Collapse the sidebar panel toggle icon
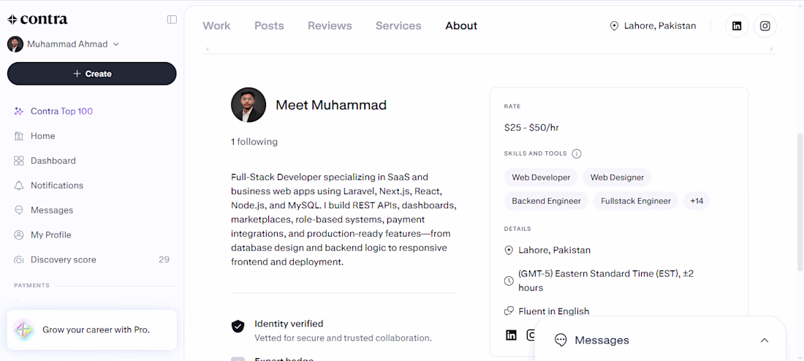This screenshot has height=361, width=804. [x=172, y=20]
